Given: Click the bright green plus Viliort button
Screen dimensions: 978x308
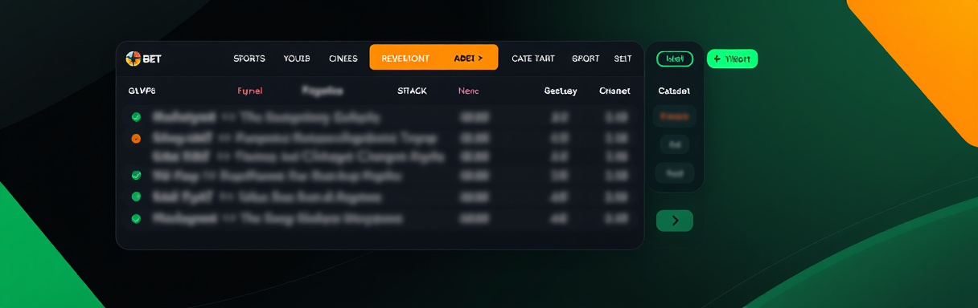Looking at the screenshot, I should [x=732, y=59].
